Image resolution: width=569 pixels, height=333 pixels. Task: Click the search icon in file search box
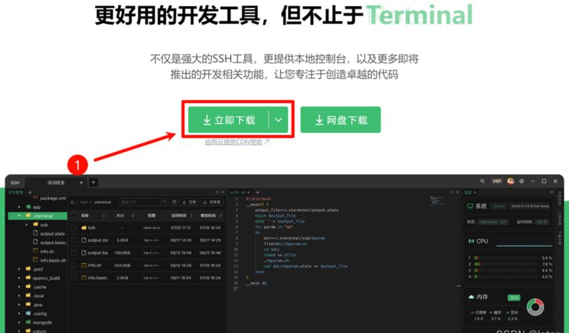point(165,202)
